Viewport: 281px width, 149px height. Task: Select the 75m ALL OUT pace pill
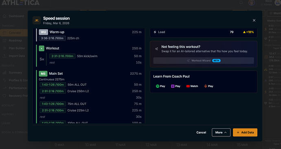point(53,104)
